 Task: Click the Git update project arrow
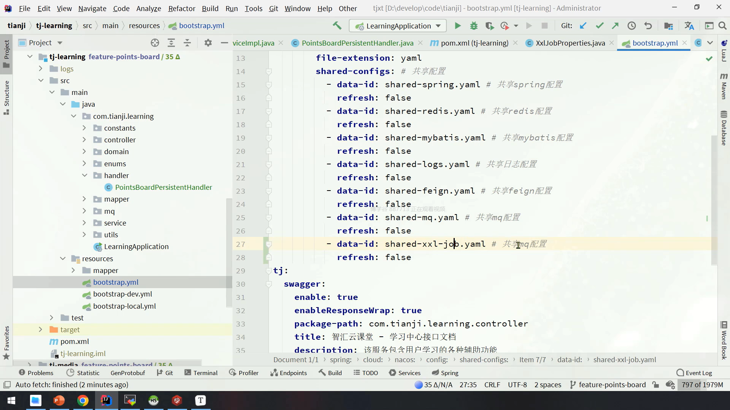click(x=583, y=26)
